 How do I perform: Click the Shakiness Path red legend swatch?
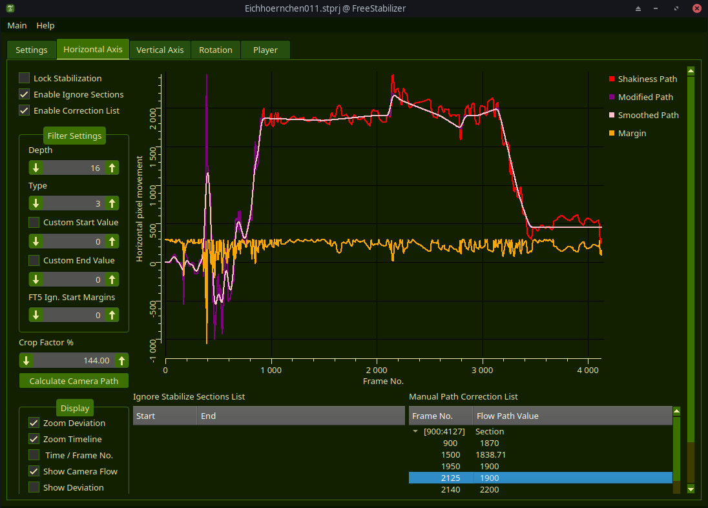pyautogui.click(x=611, y=79)
